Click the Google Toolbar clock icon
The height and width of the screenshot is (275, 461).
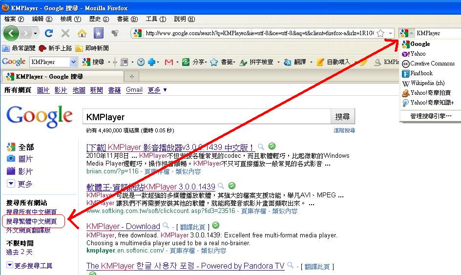(141, 62)
